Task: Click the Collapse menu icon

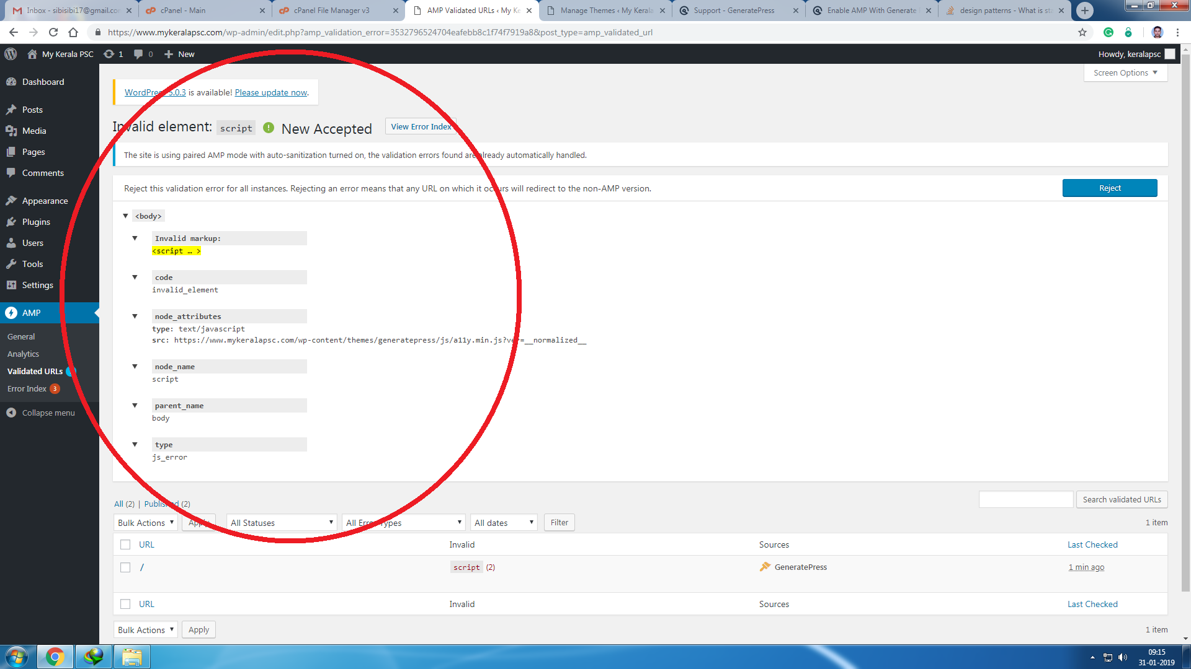Action: (x=11, y=413)
